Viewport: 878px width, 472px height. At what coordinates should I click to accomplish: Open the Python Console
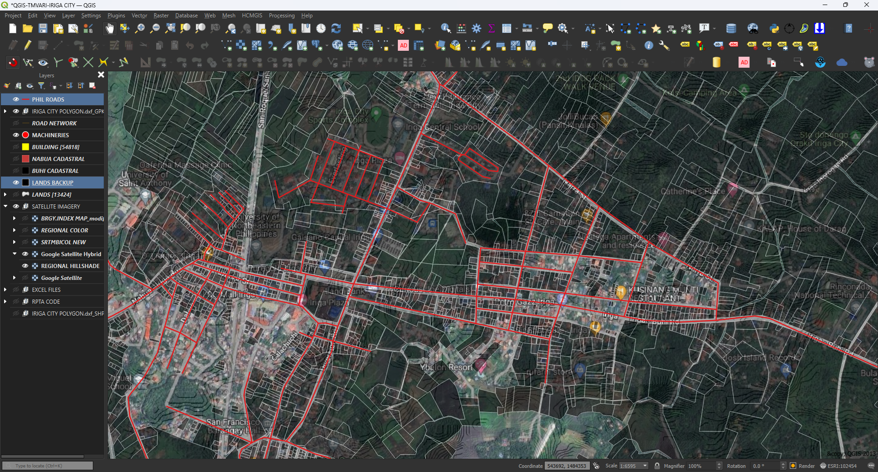[774, 28]
